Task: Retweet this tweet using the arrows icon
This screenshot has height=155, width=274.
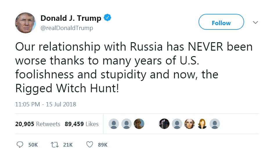Action: point(55,144)
